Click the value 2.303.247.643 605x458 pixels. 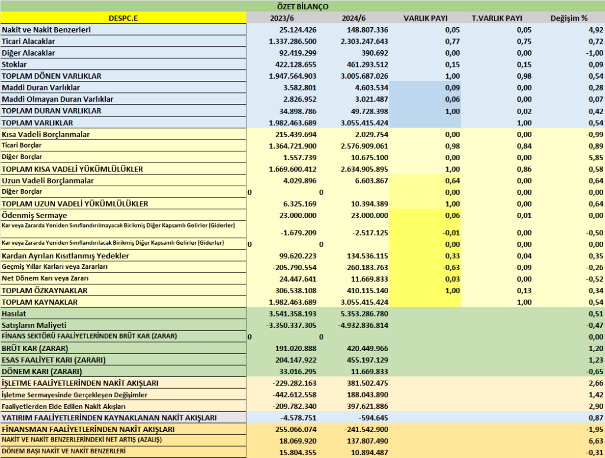365,41
